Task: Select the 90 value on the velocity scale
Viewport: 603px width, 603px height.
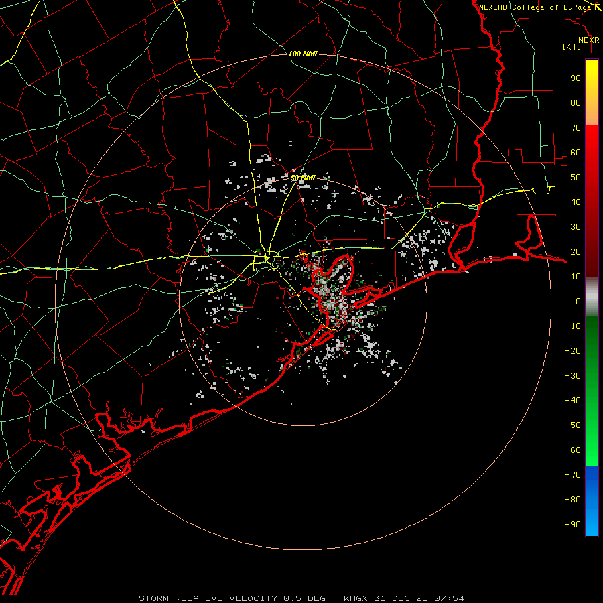Action: pos(576,78)
